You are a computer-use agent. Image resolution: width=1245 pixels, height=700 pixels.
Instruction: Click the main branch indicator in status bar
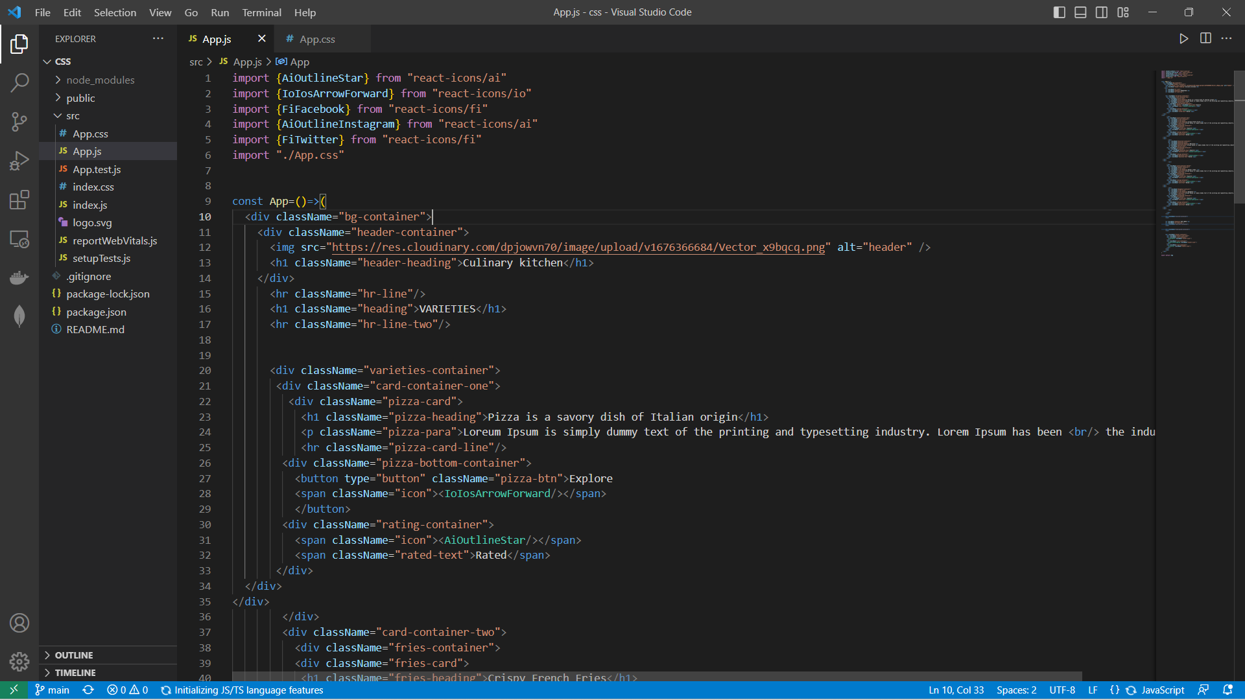coord(52,690)
